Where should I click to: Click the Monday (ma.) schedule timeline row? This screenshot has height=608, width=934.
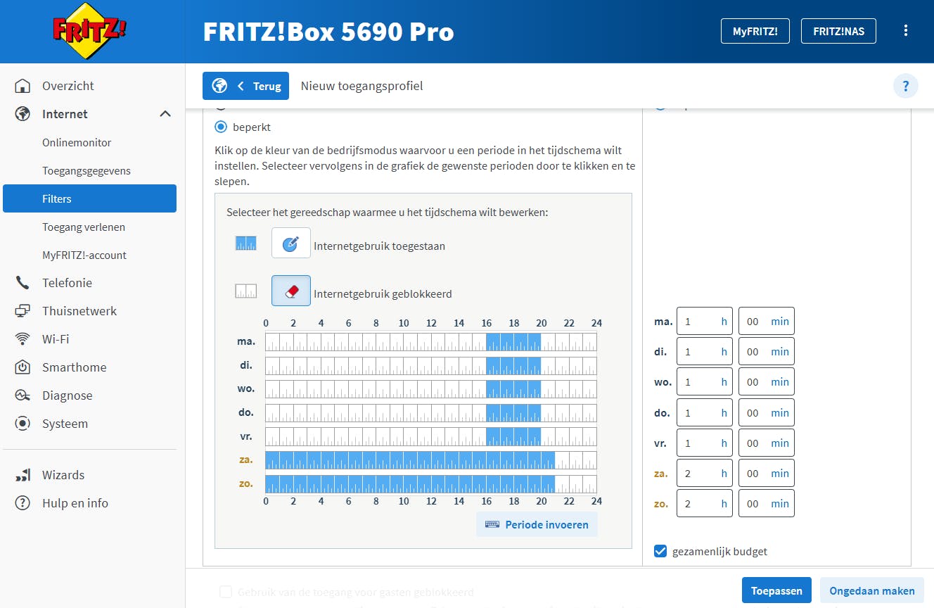(x=431, y=342)
